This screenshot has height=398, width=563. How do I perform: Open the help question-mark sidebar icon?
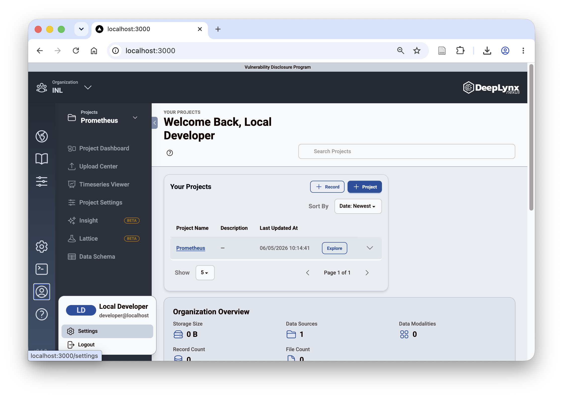pyautogui.click(x=42, y=314)
